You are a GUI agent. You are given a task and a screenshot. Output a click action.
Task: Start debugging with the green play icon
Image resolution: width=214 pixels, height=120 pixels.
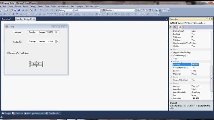pos(56,10)
